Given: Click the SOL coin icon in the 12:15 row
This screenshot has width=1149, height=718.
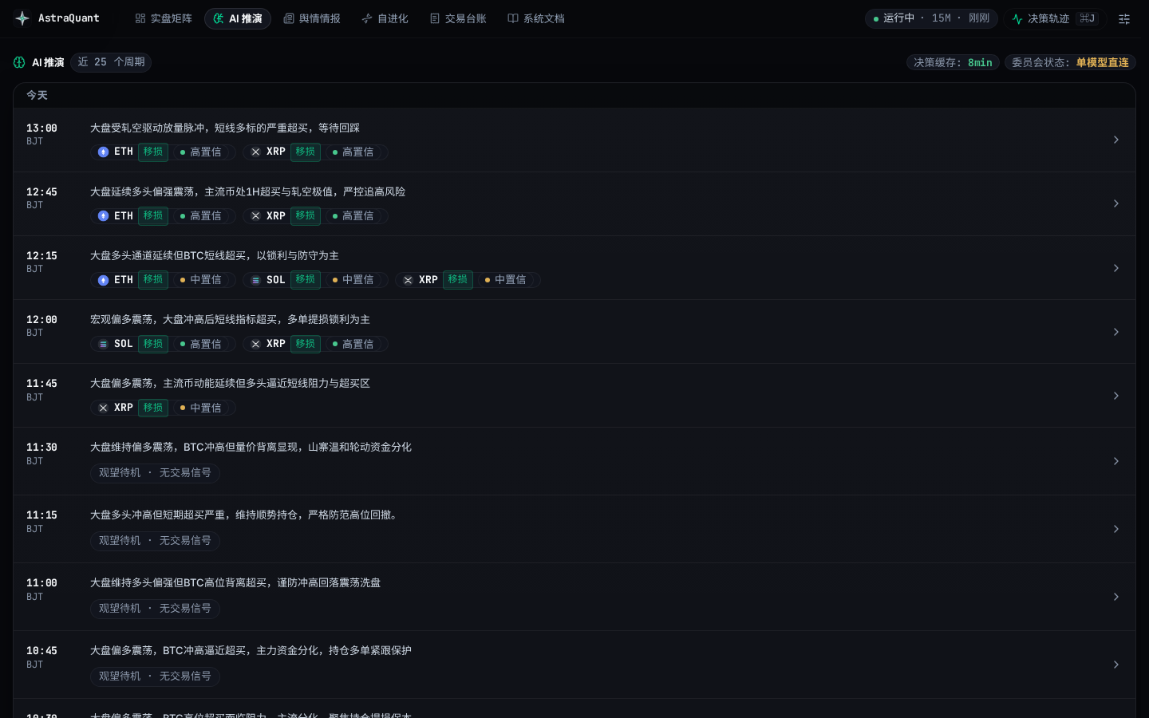Looking at the screenshot, I should pos(255,280).
